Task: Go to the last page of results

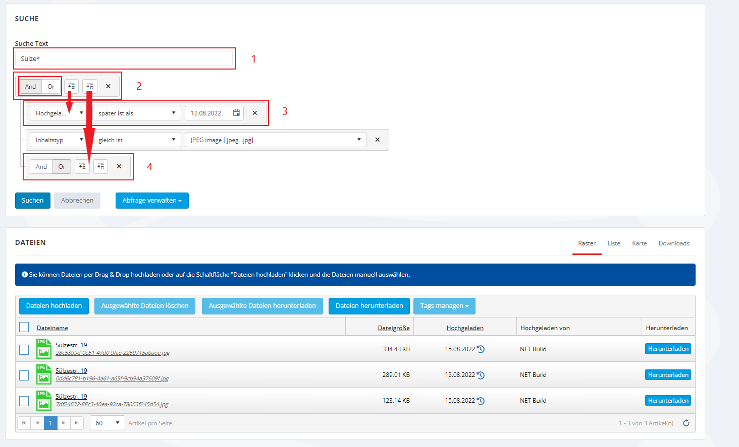Action: pos(77,423)
